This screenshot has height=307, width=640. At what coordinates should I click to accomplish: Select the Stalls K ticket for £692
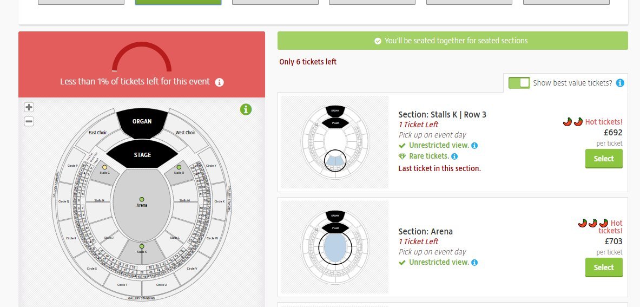tap(604, 159)
